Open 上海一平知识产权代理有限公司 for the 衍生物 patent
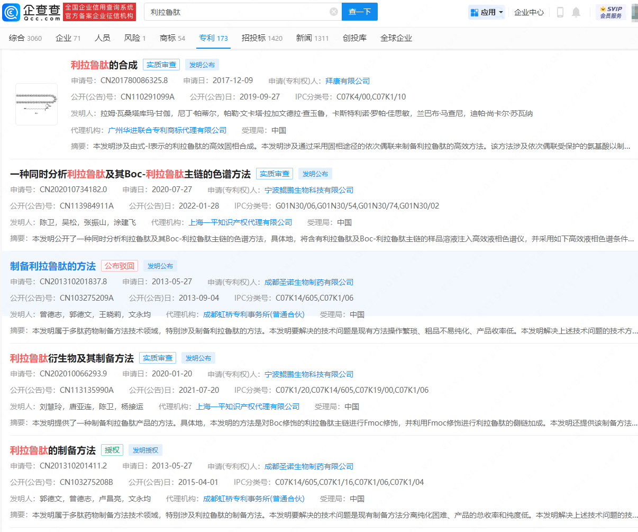638x532 pixels. coord(248,407)
